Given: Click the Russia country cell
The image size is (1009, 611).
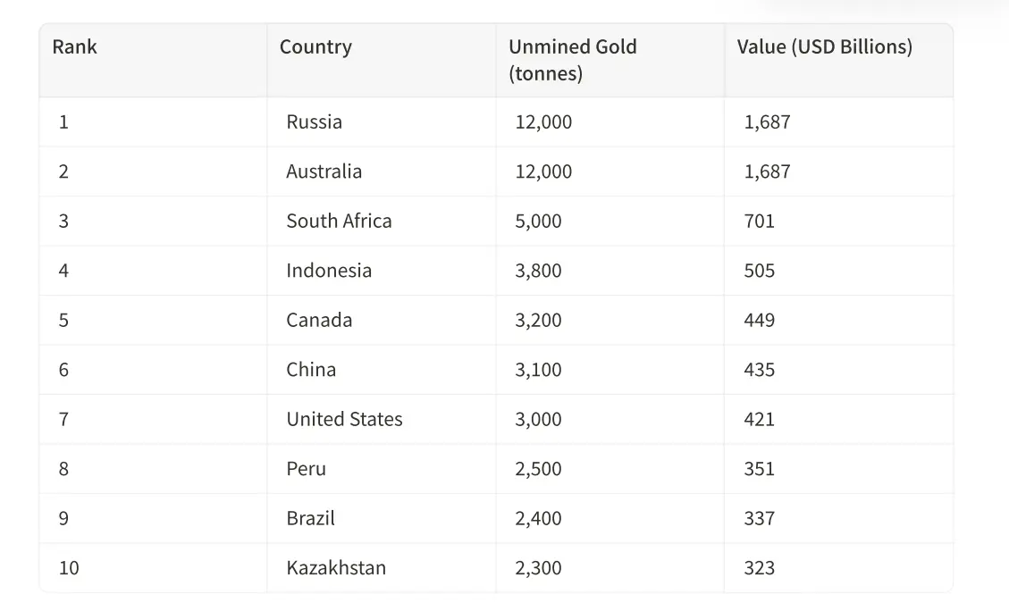Looking at the screenshot, I should point(314,122).
